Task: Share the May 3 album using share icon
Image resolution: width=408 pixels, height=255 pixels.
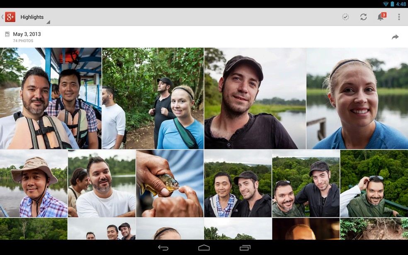Action: click(x=395, y=36)
